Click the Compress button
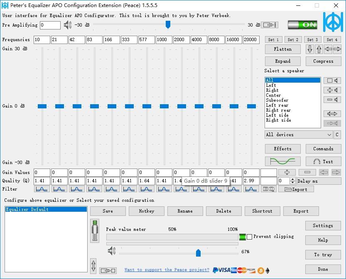Screen dimensions: 346x279 pos(323,61)
